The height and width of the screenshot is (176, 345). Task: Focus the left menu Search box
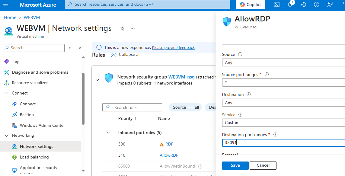[x=34, y=48]
